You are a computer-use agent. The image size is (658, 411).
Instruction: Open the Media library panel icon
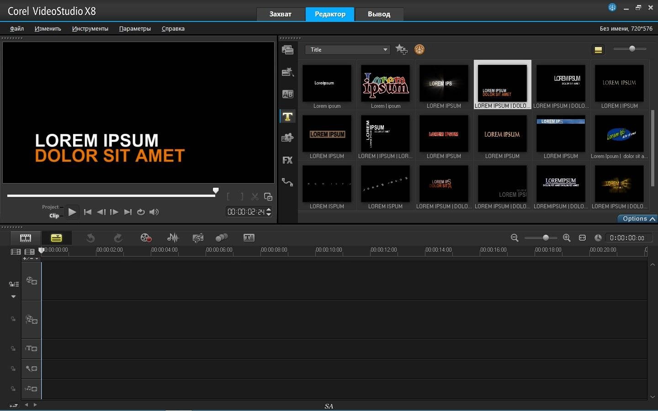point(287,50)
